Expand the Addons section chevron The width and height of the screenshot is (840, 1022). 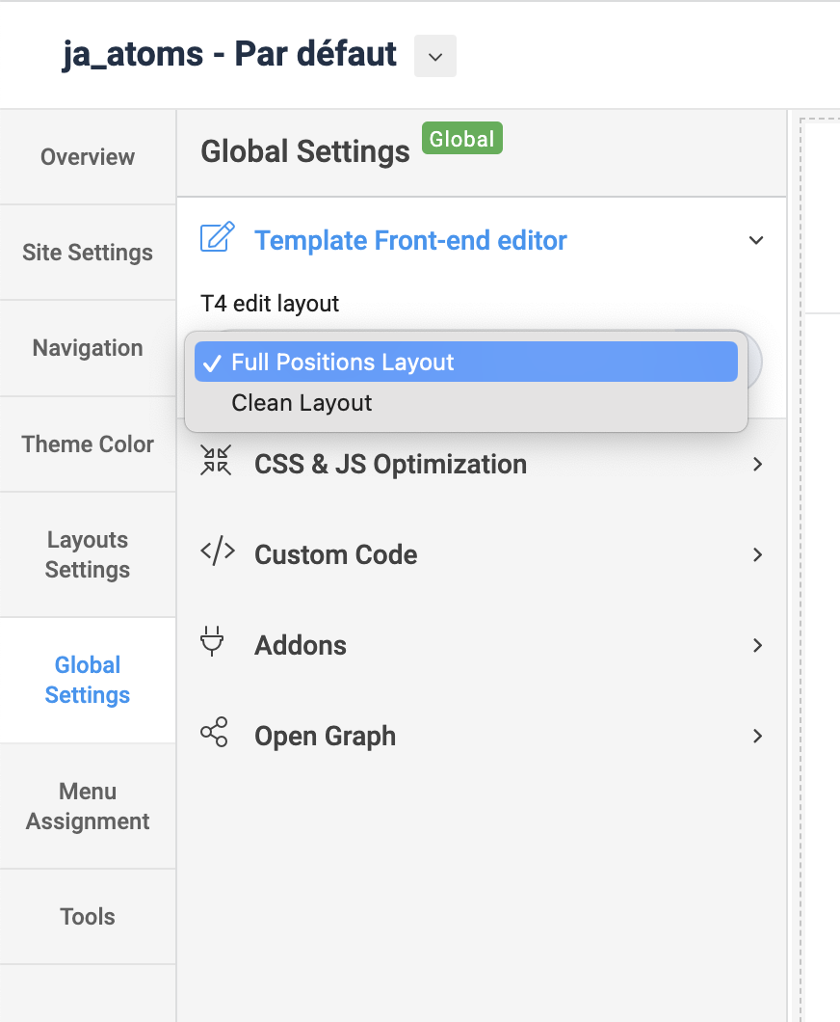[757, 645]
